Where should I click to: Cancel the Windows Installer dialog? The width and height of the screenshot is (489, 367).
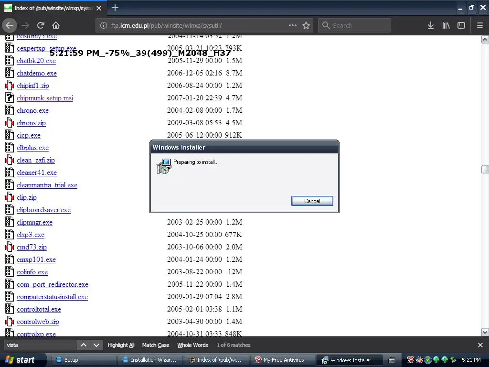(x=312, y=201)
